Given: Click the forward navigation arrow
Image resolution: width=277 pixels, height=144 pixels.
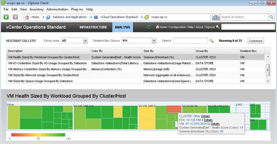Looking at the screenshot, I should coord(15,17).
